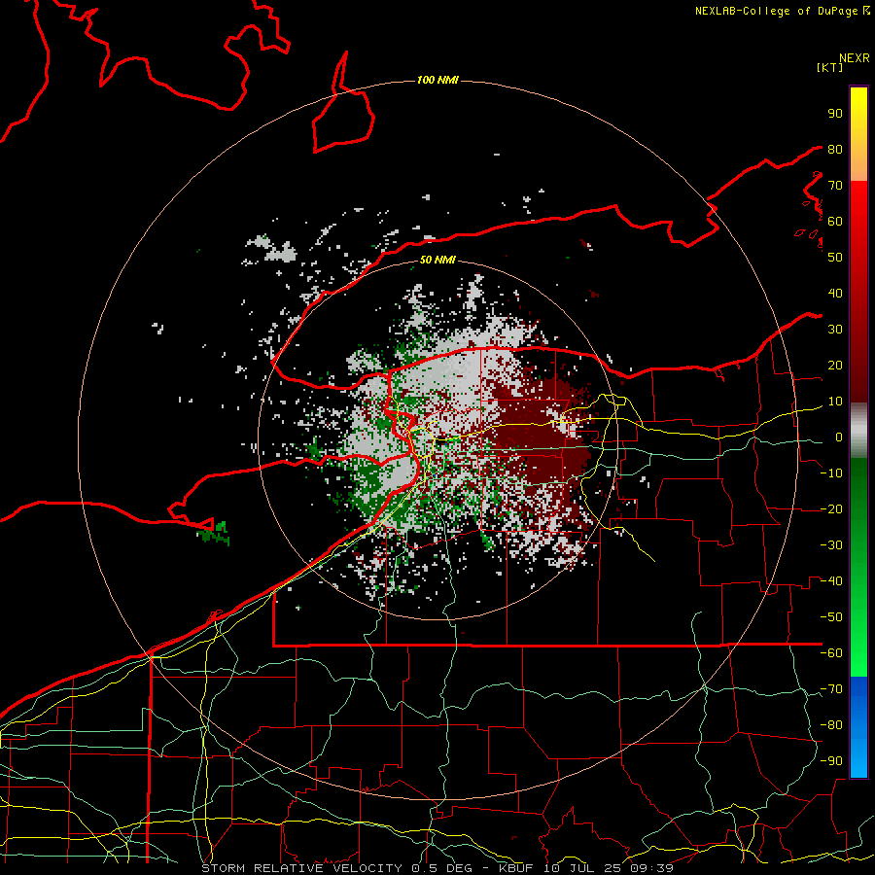
Task: Click the -90 value on velocity scale
Action: 831,761
